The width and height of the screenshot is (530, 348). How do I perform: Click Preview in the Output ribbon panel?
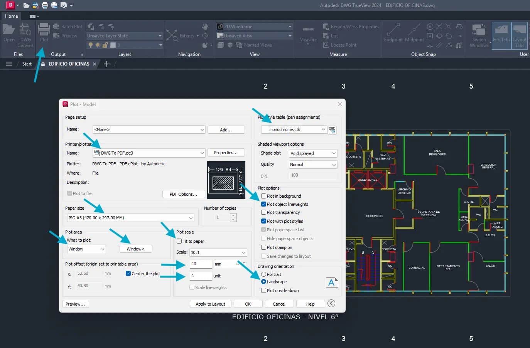65,36
